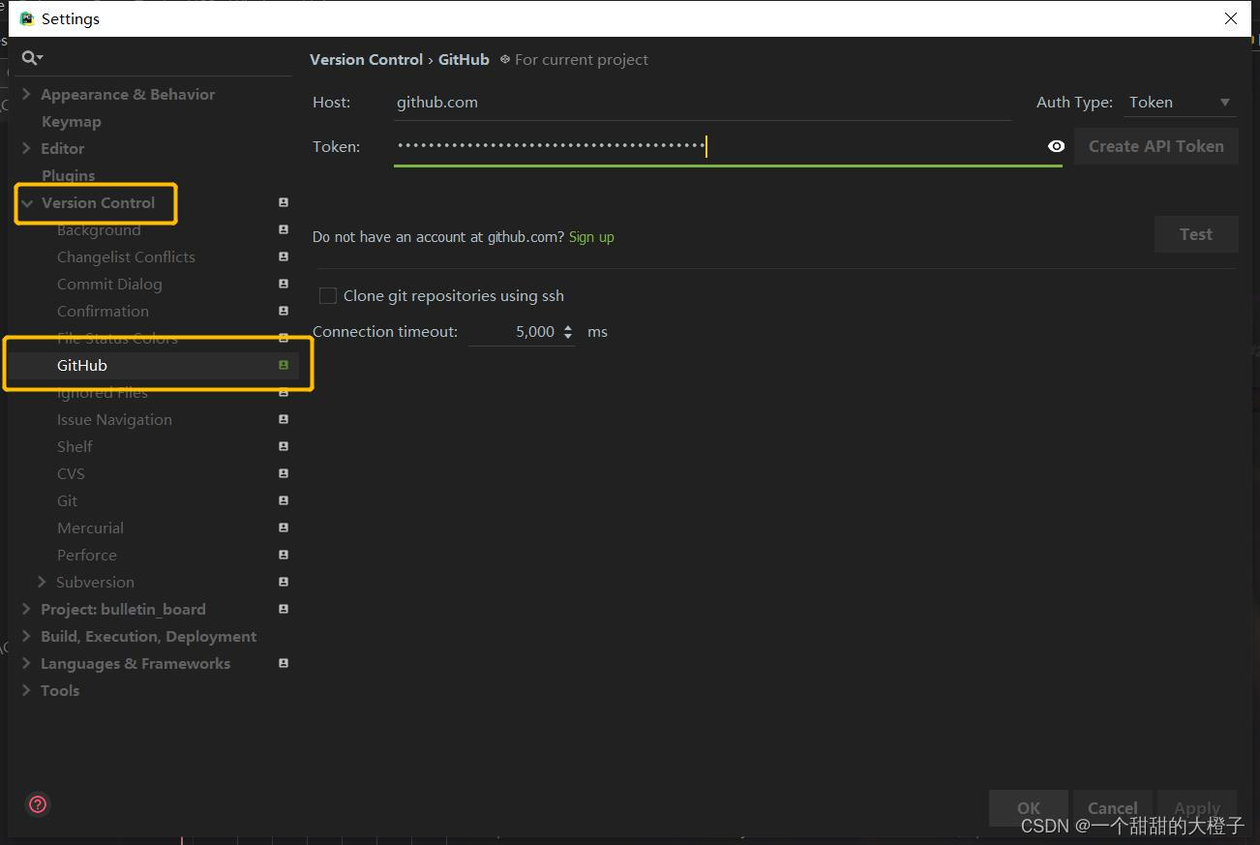Expand the Appearance & Behavior section
The image size is (1260, 845).
point(26,94)
